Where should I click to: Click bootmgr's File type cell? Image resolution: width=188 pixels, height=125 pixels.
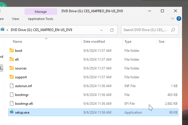pyautogui.click(x=127, y=95)
